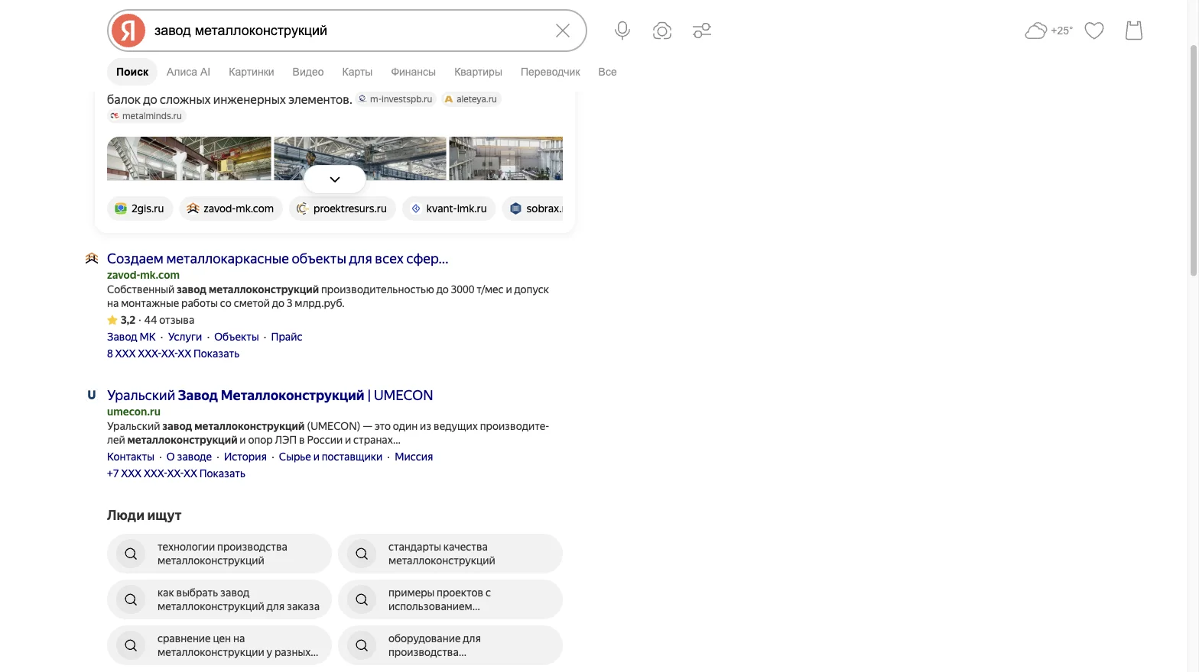Image resolution: width=1199 pixels, height=672 pixels.
Task: Switch to Карты tab
Action: (357, 72)
